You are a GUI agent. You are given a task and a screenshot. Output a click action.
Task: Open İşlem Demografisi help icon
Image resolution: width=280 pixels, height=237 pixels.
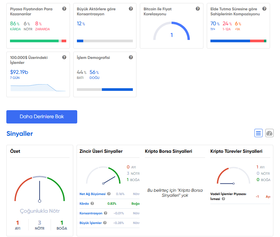tap(131, 57)
